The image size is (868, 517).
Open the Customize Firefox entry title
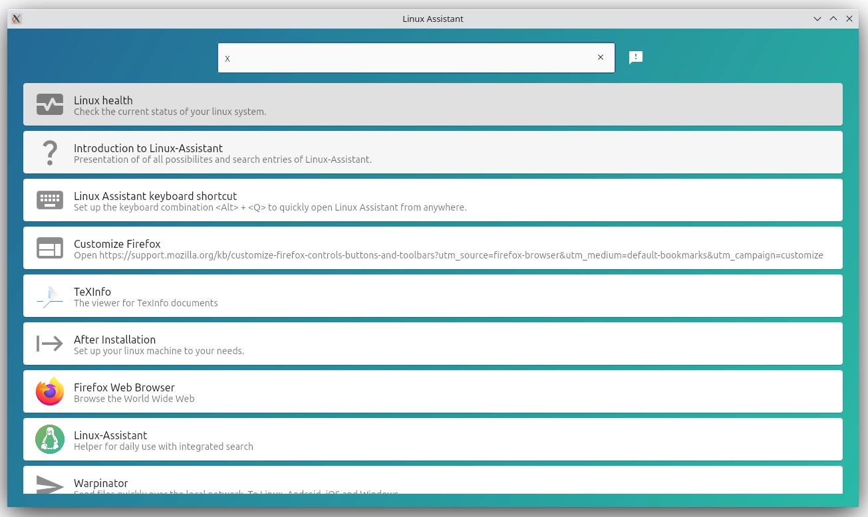pyautogui.click(x=117, y=244)
